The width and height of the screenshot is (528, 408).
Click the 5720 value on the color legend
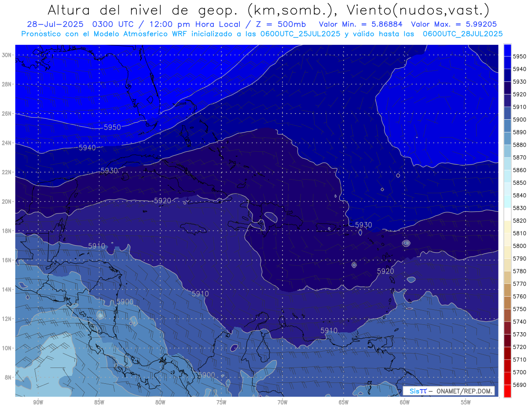click(520, 347)
